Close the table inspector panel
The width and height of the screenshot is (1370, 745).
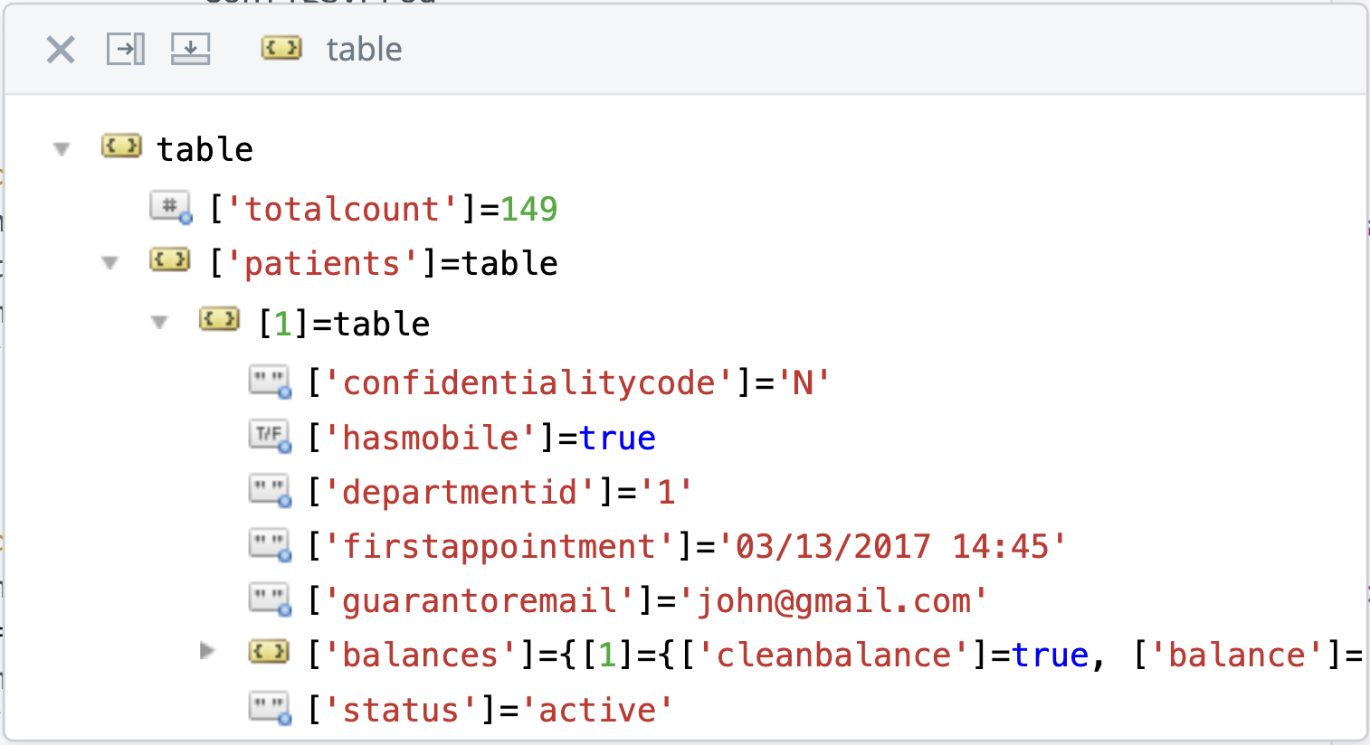point(61,50)
